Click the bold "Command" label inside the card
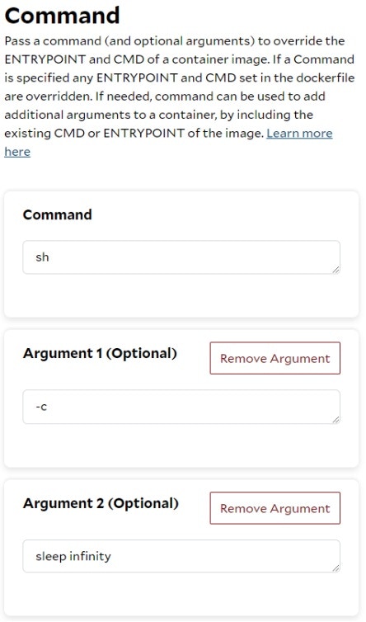The height and width of the screenshot is (622, 366). coord(58,214)
